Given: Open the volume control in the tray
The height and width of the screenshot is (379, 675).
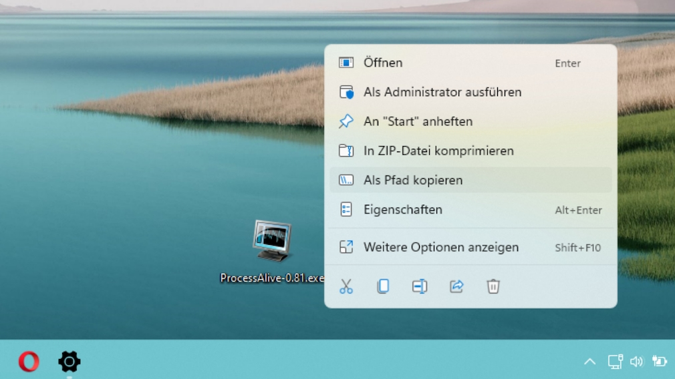Looking at the screenshot, I should (x=637, y=362).
